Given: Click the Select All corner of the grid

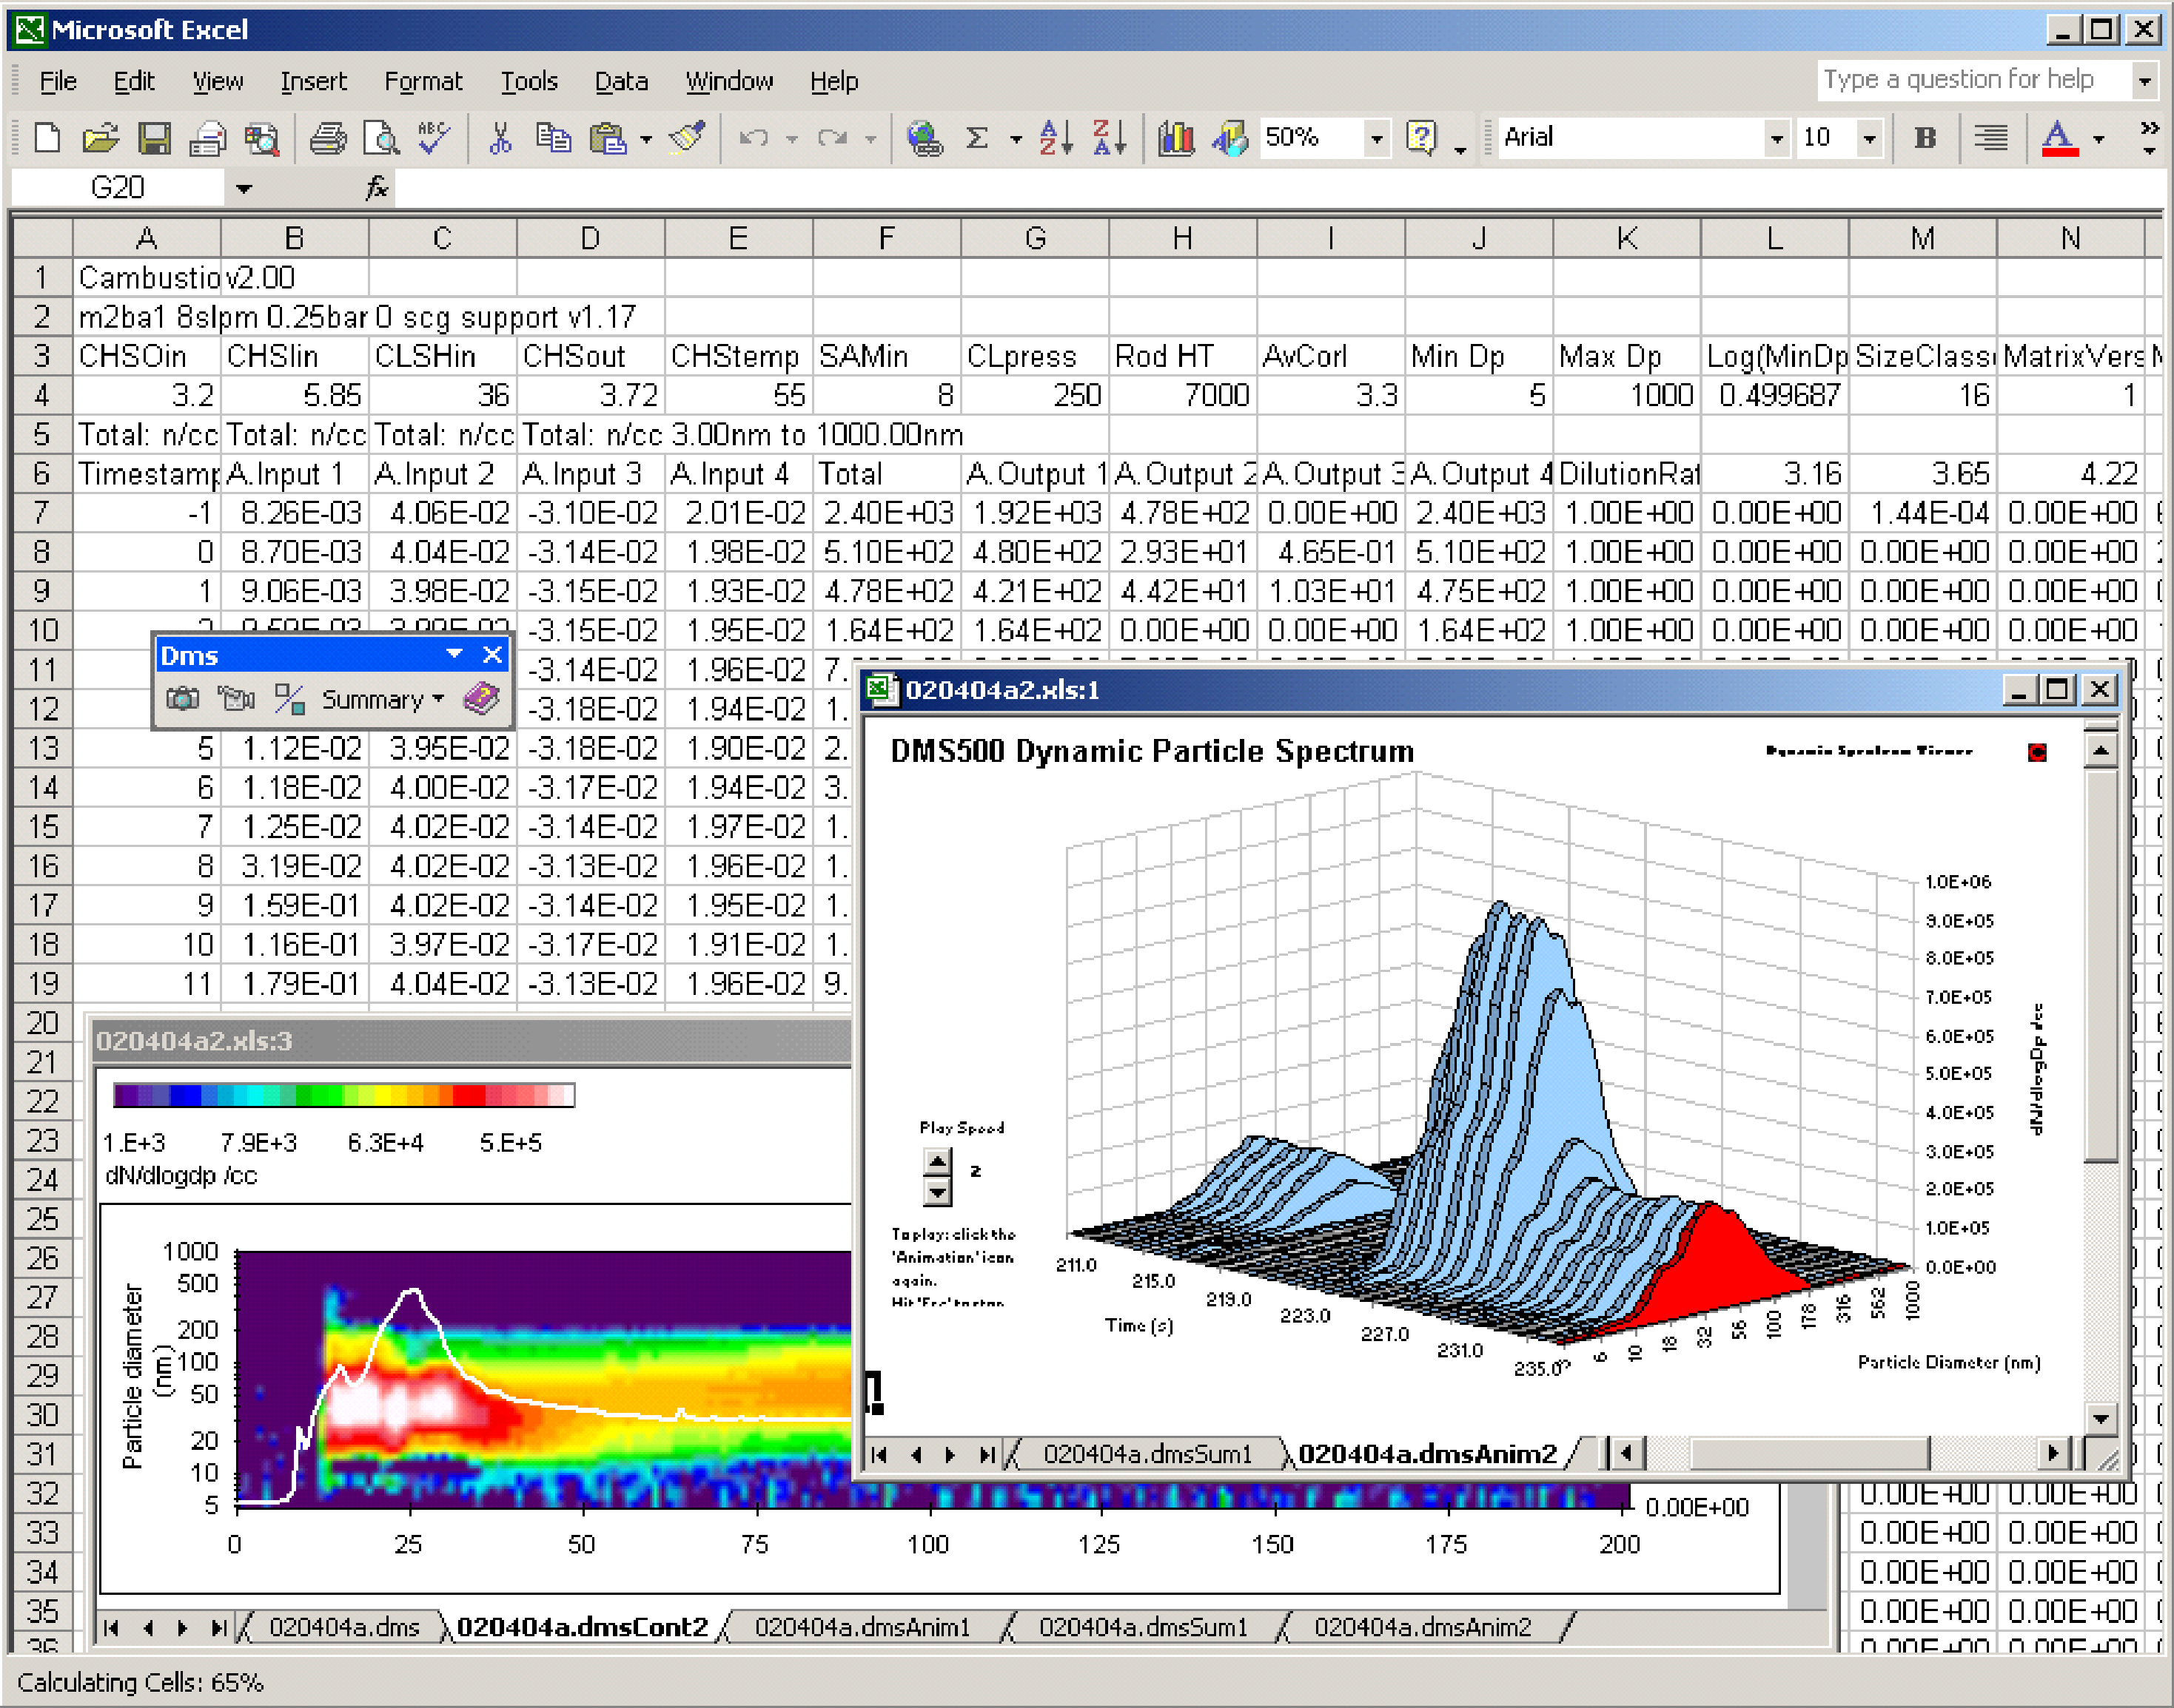Looking at the screenshot, I should (x=42, y=238).
